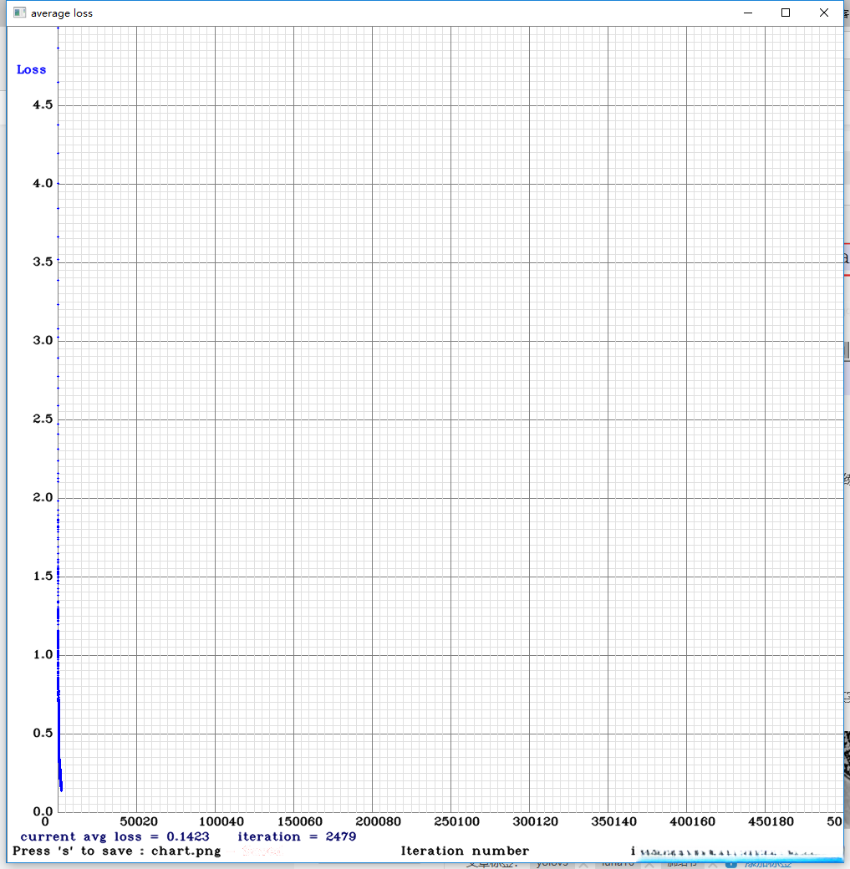This screenshot has width=850, height=869.
Task: Click the average loss window icon
Action: click(19, 13)
